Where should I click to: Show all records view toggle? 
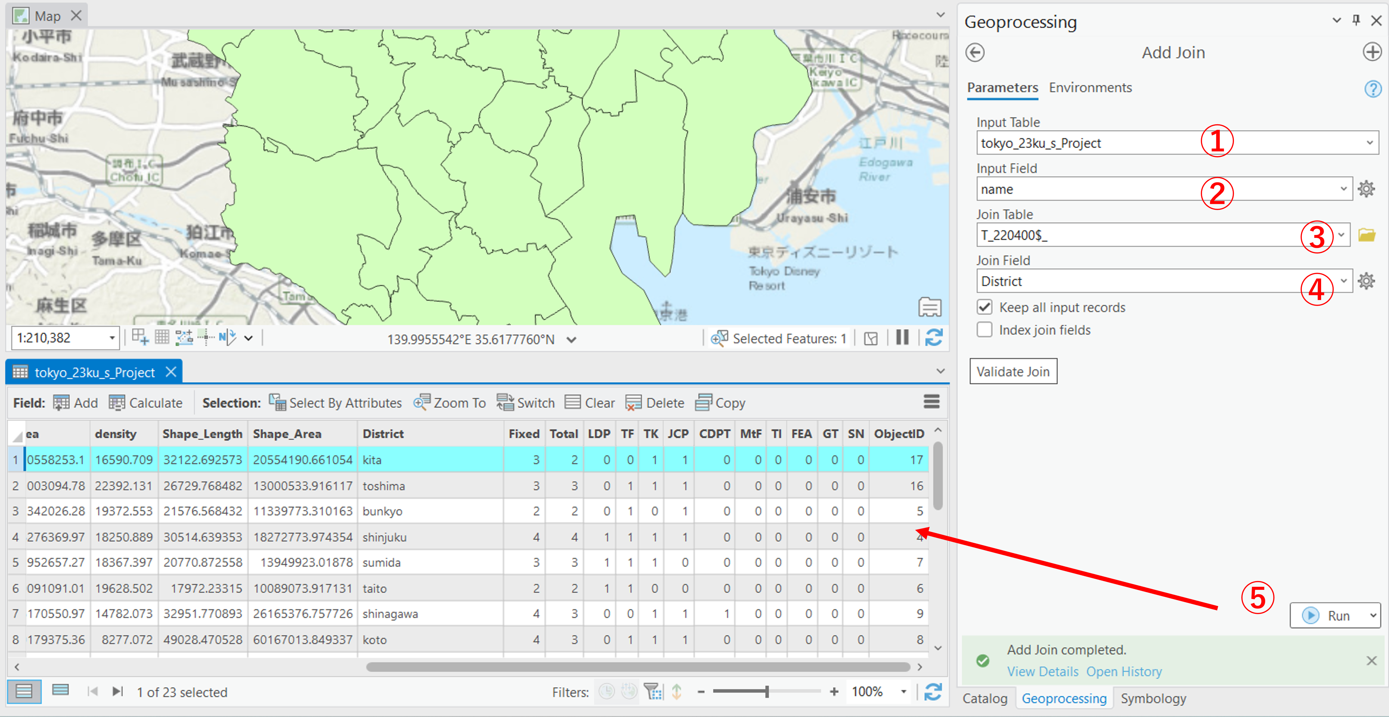[x=24, y=691]
